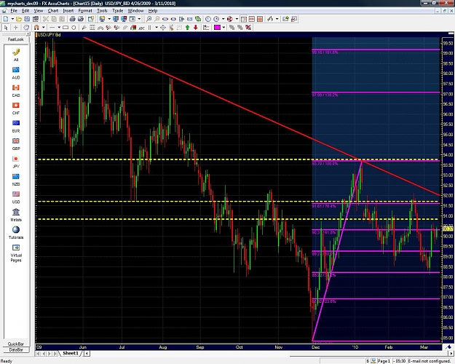
Task: Select the Fibonacci retracement lines tool
Action: 92,28
